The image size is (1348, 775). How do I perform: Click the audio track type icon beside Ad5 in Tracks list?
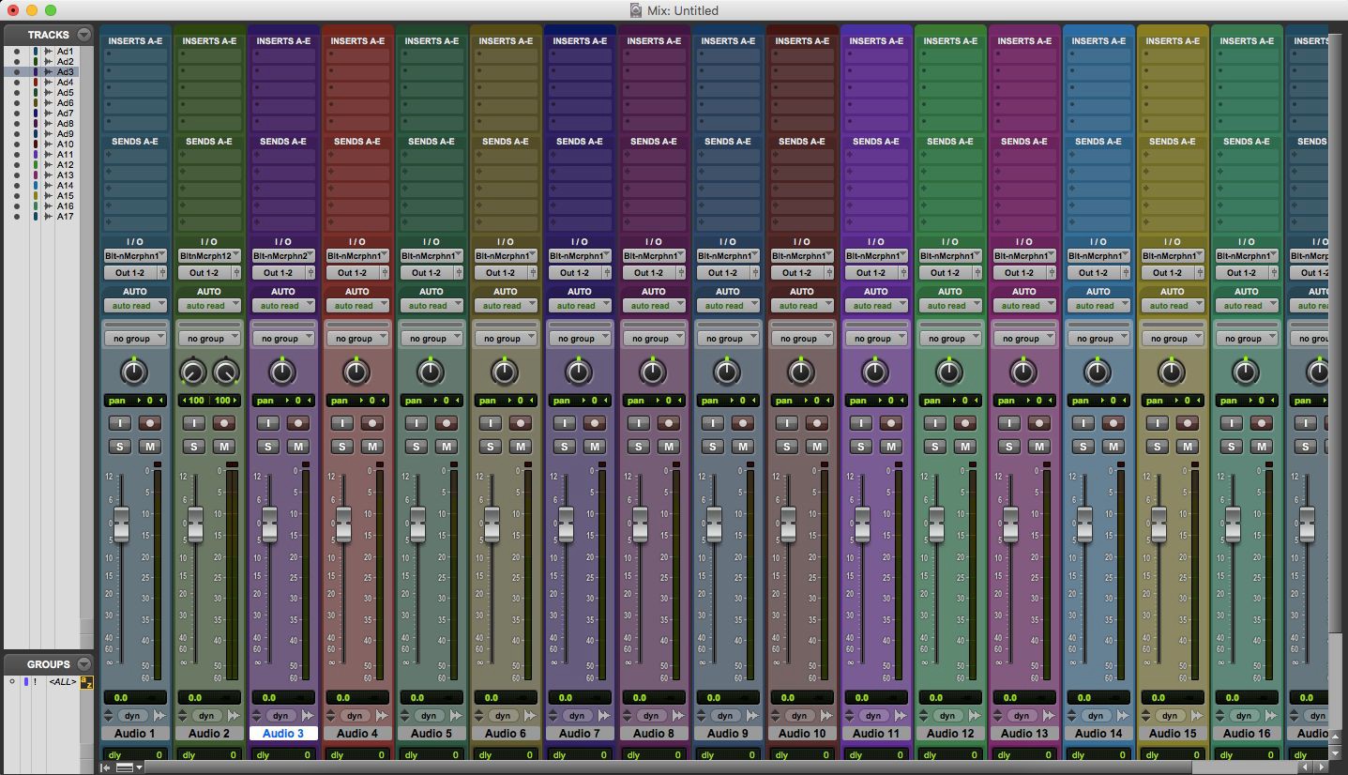click(48, 93)
